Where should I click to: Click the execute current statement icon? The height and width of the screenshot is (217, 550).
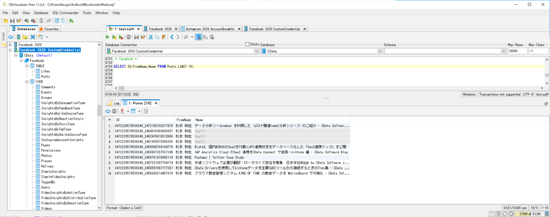click(115, 37)
